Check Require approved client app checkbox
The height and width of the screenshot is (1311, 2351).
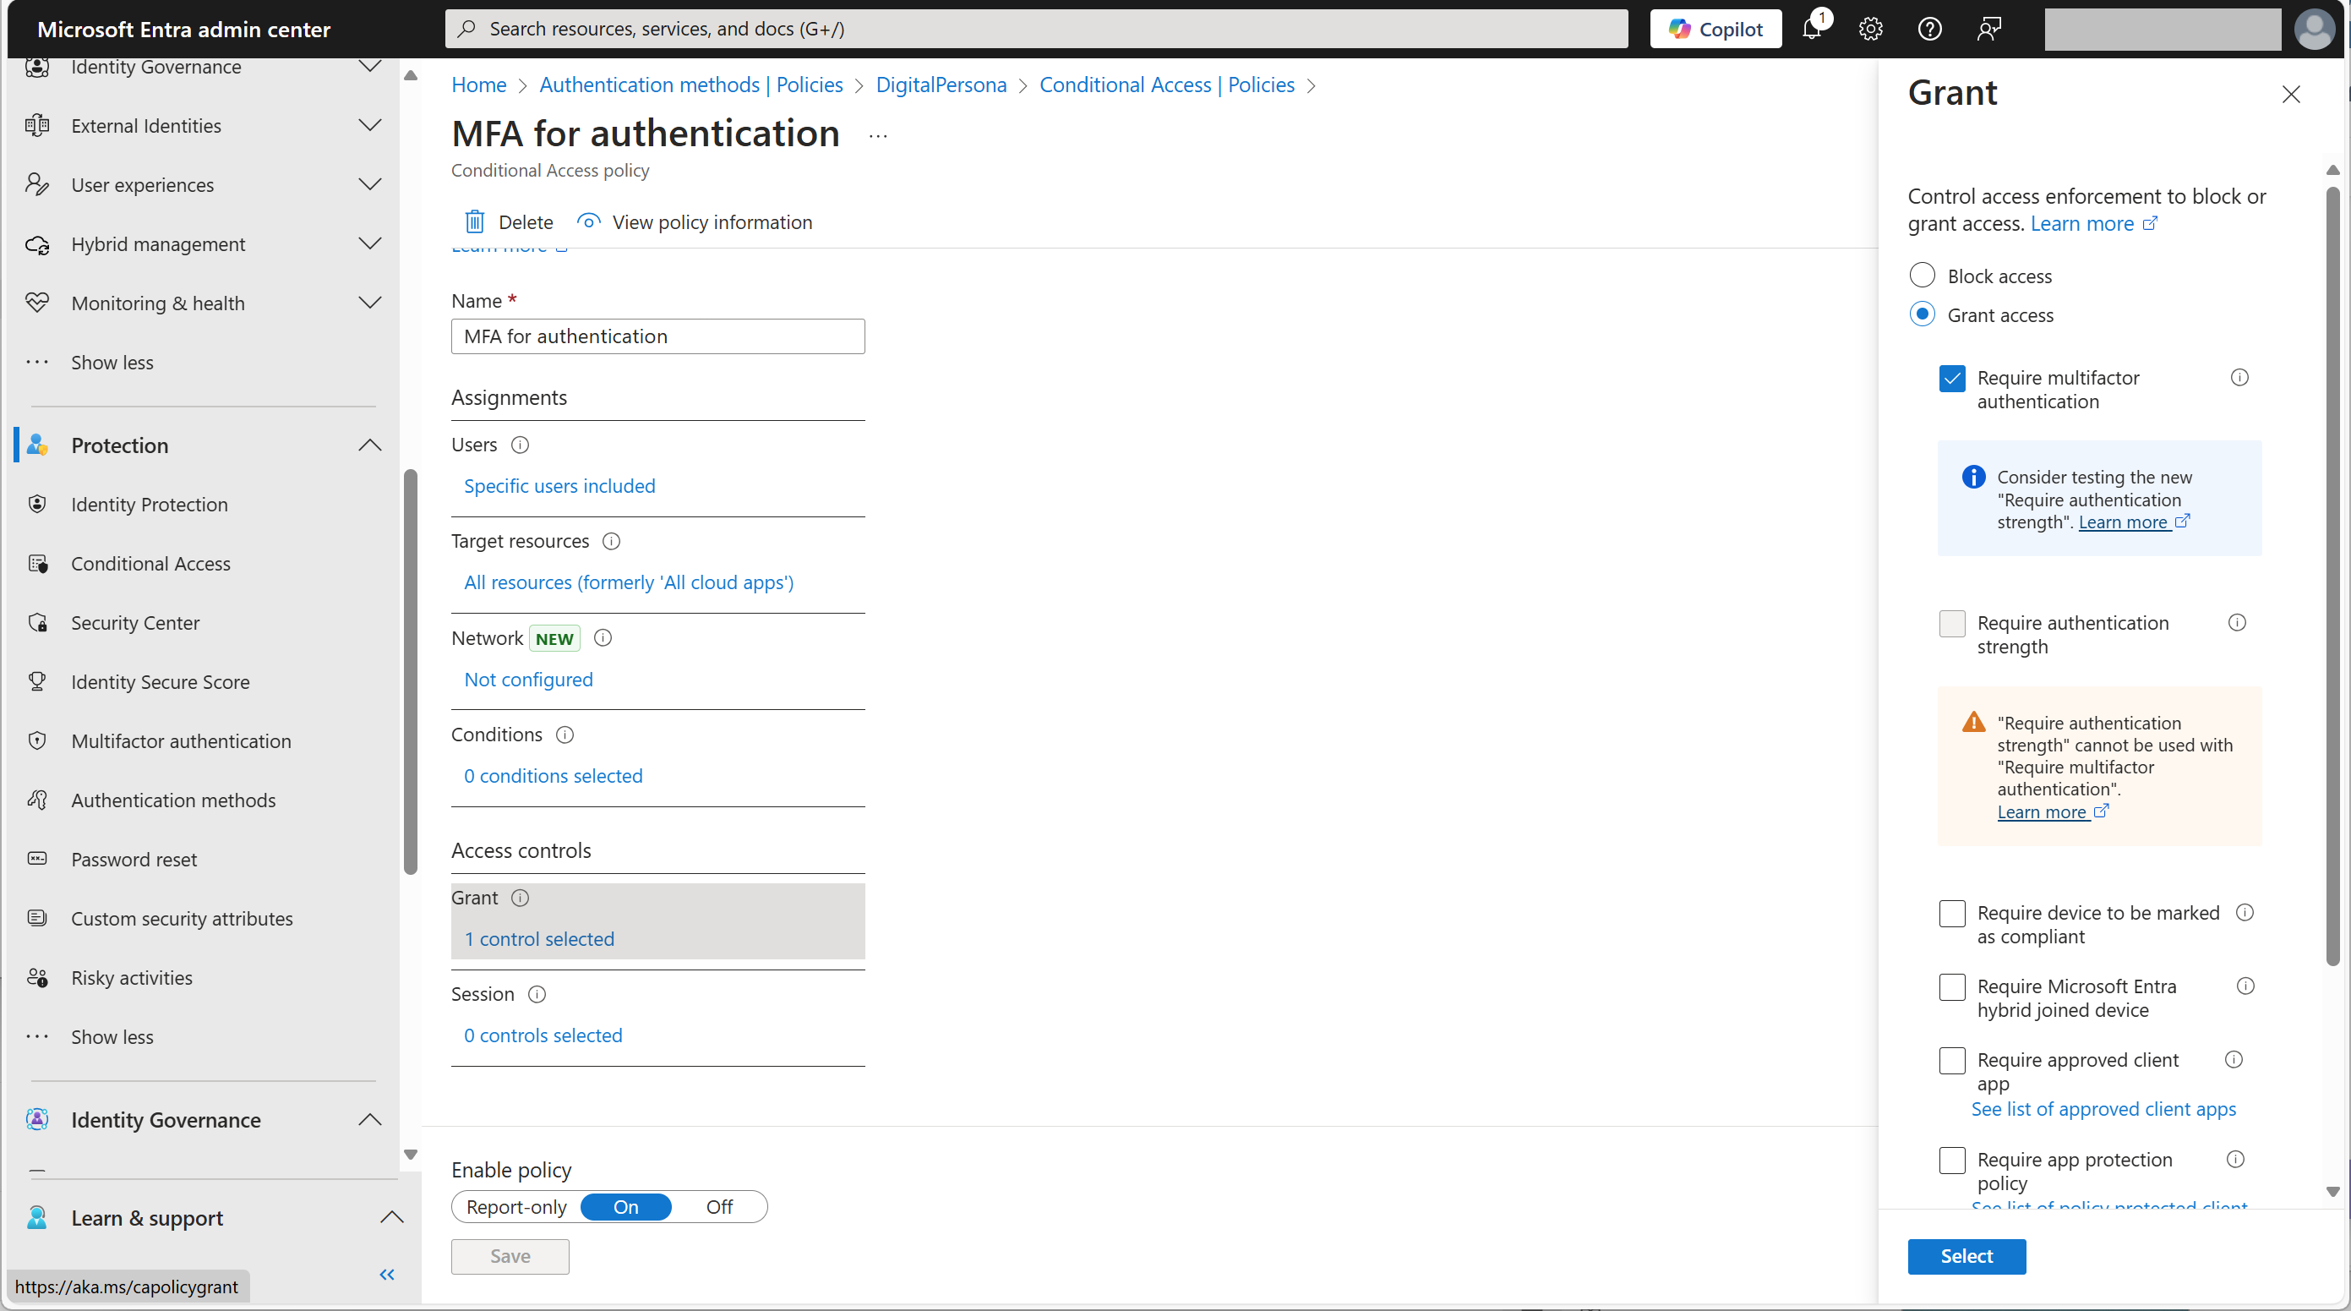1952,1060
